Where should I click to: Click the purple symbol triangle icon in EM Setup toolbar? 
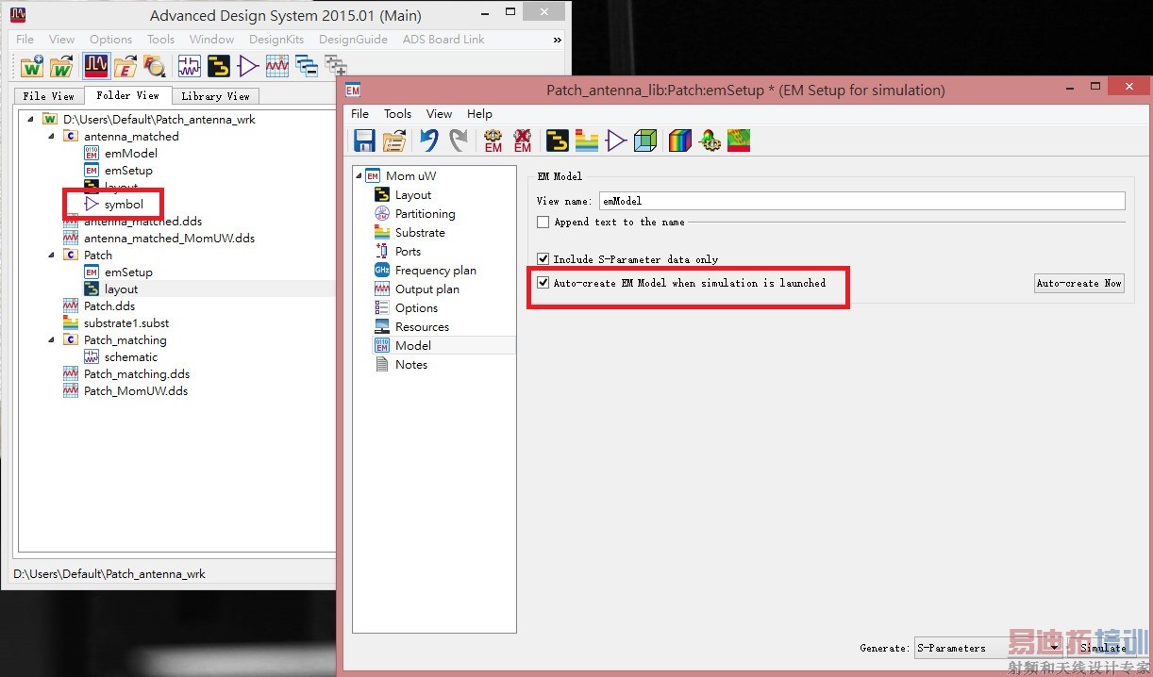(x=616, y=140)
